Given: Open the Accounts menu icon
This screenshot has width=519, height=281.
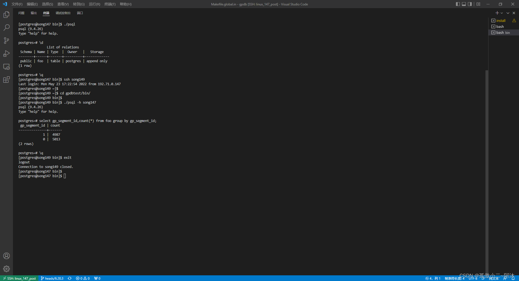Looking at the screenshot, I should (6, 256).
